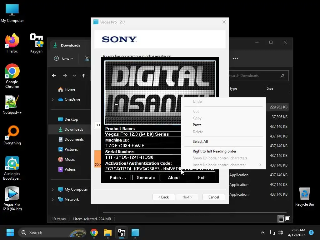Sort Explorer files by Type column
Image resolution: width=320 pixels, height=240 pixels.
(x=247, y=88)
